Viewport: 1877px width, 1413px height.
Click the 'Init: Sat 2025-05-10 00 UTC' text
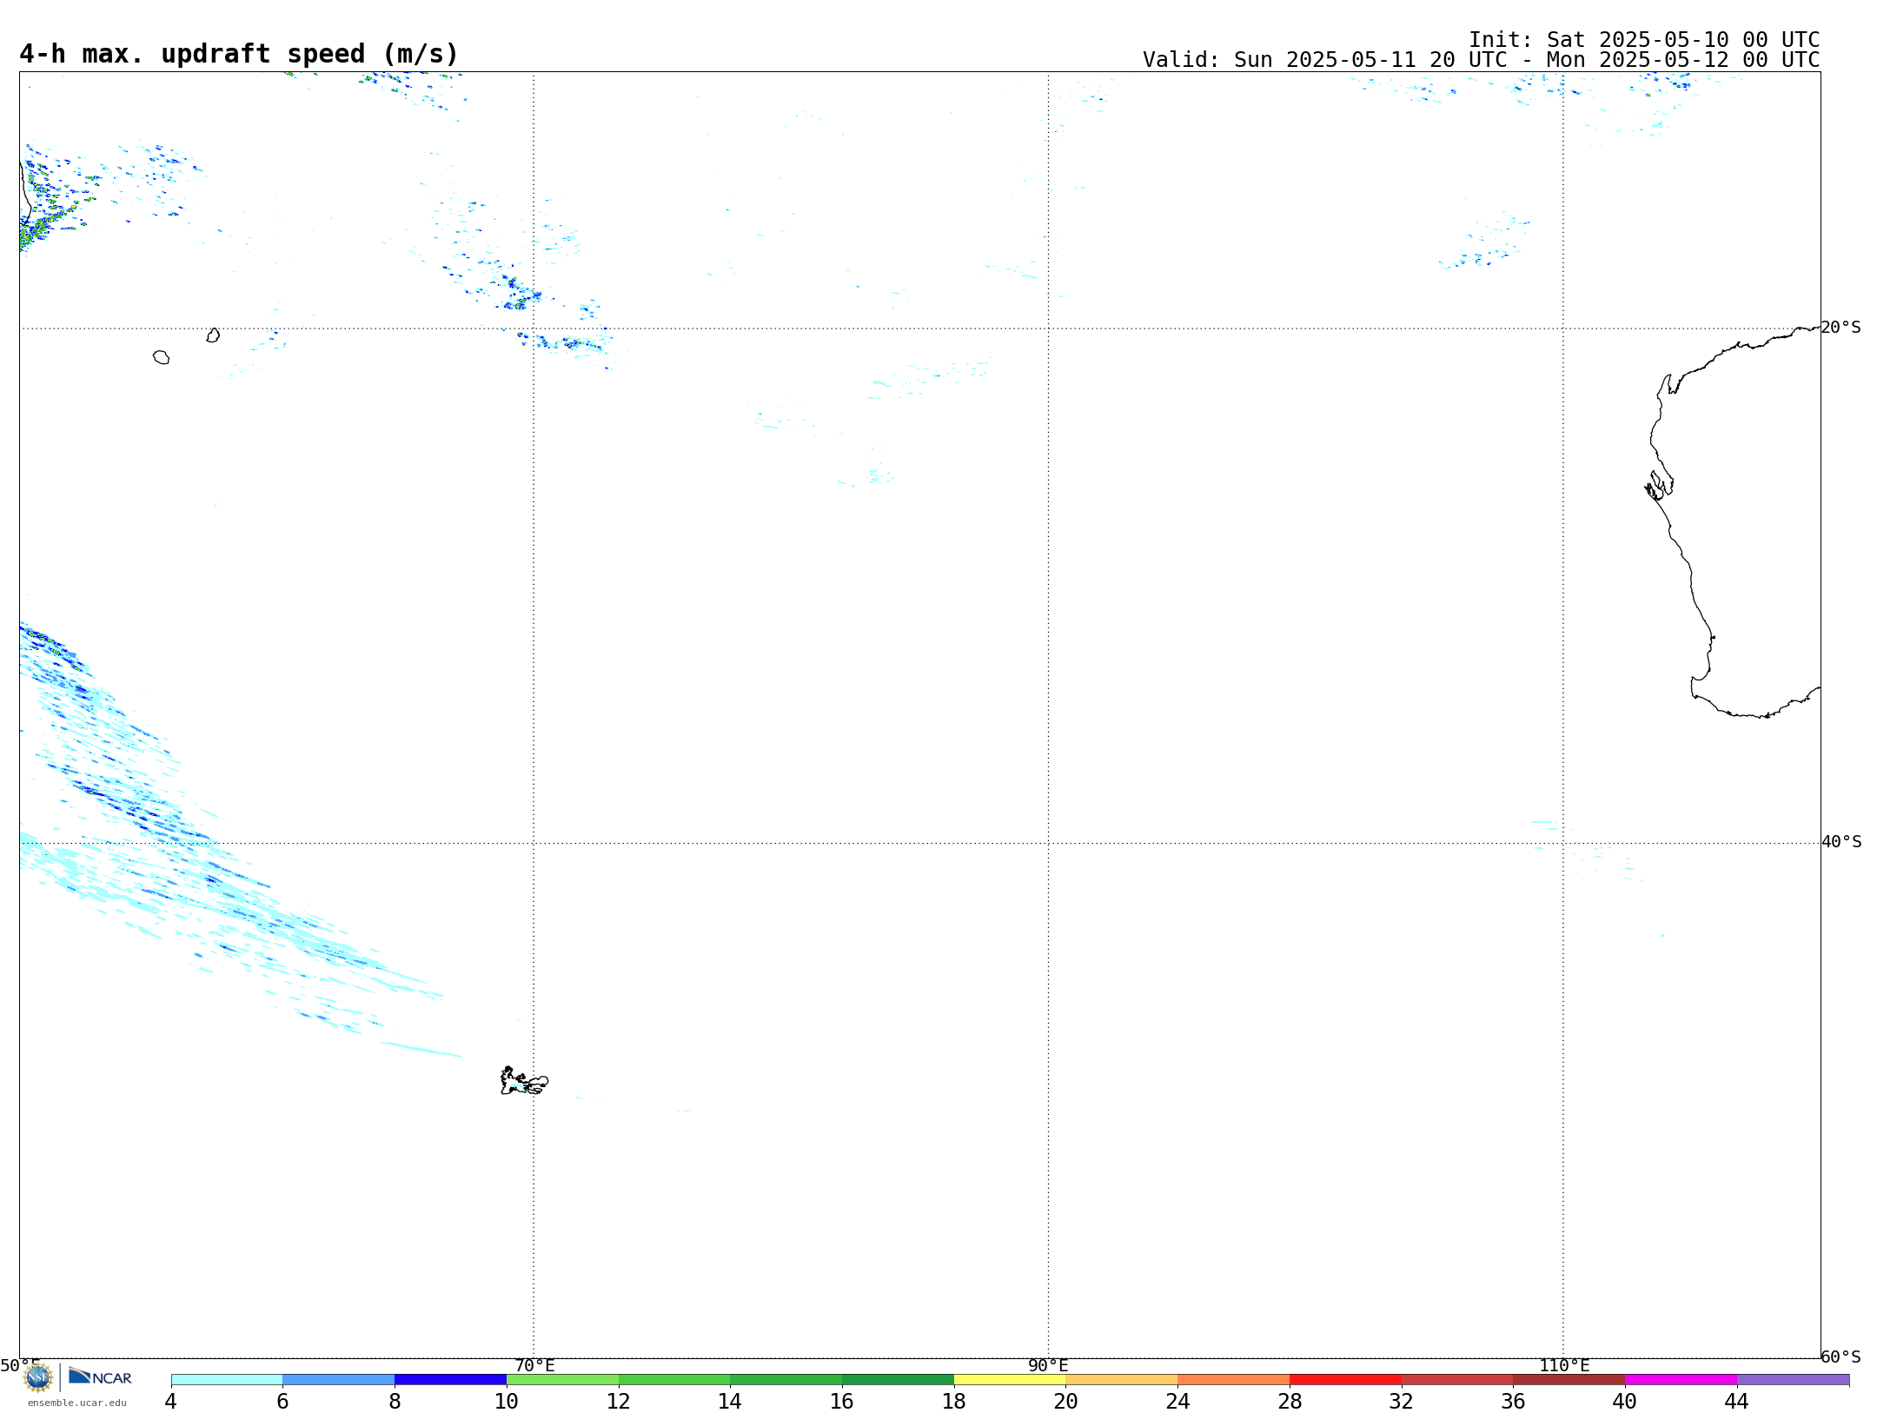(1644, 40)
